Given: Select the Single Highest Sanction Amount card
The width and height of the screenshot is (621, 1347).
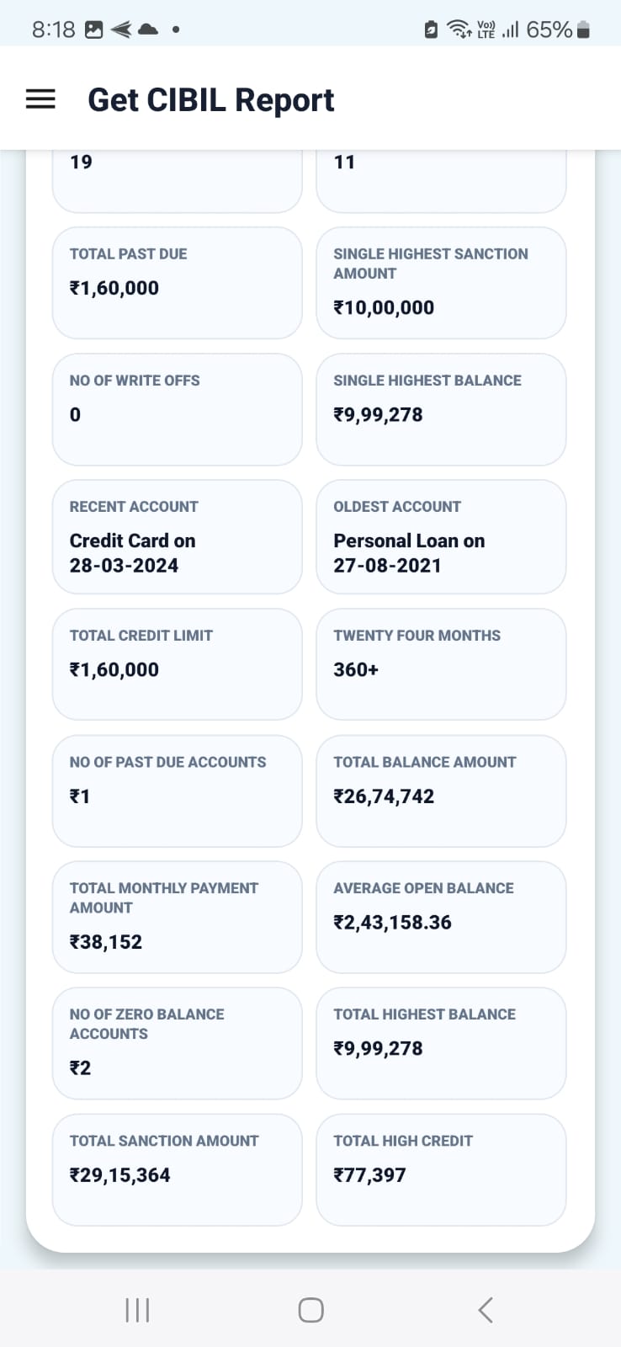Looking at the screenshot, I should tap(441, 283).
